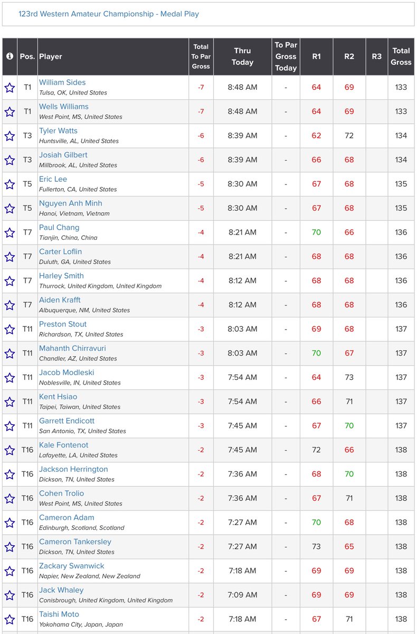Click the R3 column header

point(376,57)
